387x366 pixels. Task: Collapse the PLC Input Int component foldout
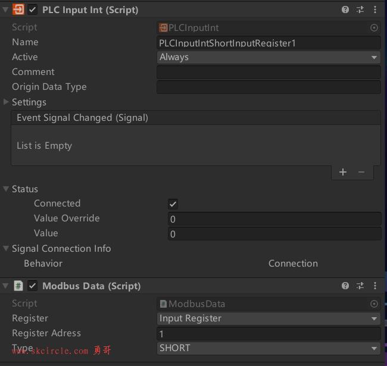point(5,10)
